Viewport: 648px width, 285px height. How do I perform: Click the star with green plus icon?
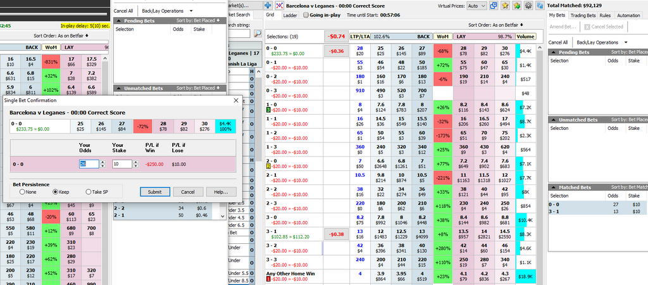[x=516, y=6]
